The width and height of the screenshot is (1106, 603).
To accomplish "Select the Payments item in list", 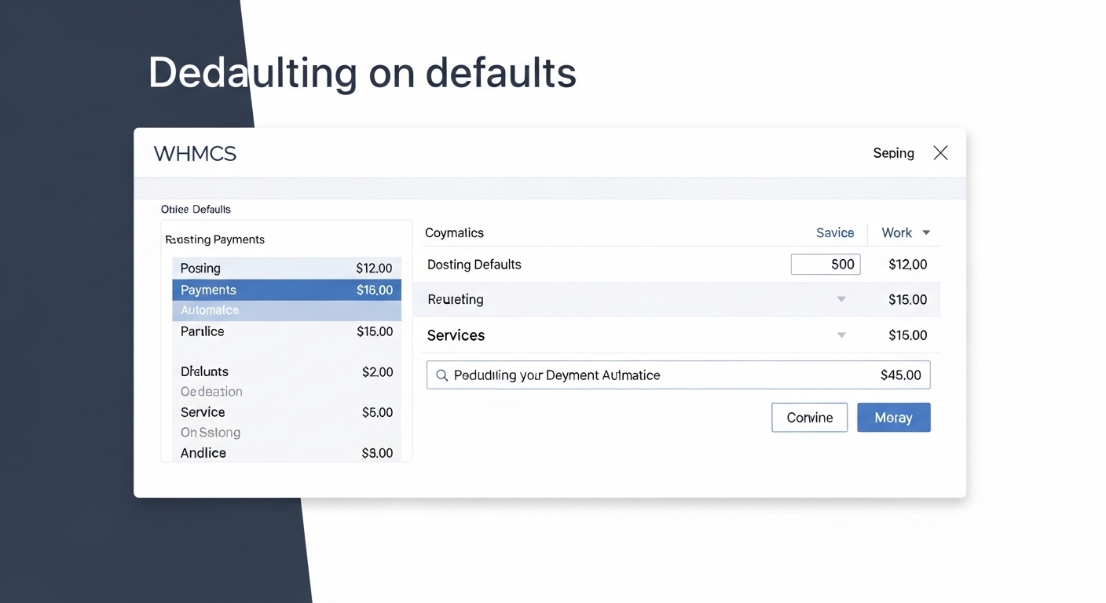I will [287, 290].
